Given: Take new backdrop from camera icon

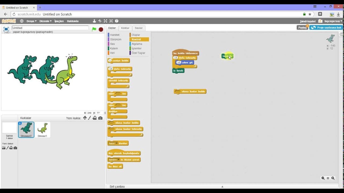Looking at the screenshot, I should 15,148.
